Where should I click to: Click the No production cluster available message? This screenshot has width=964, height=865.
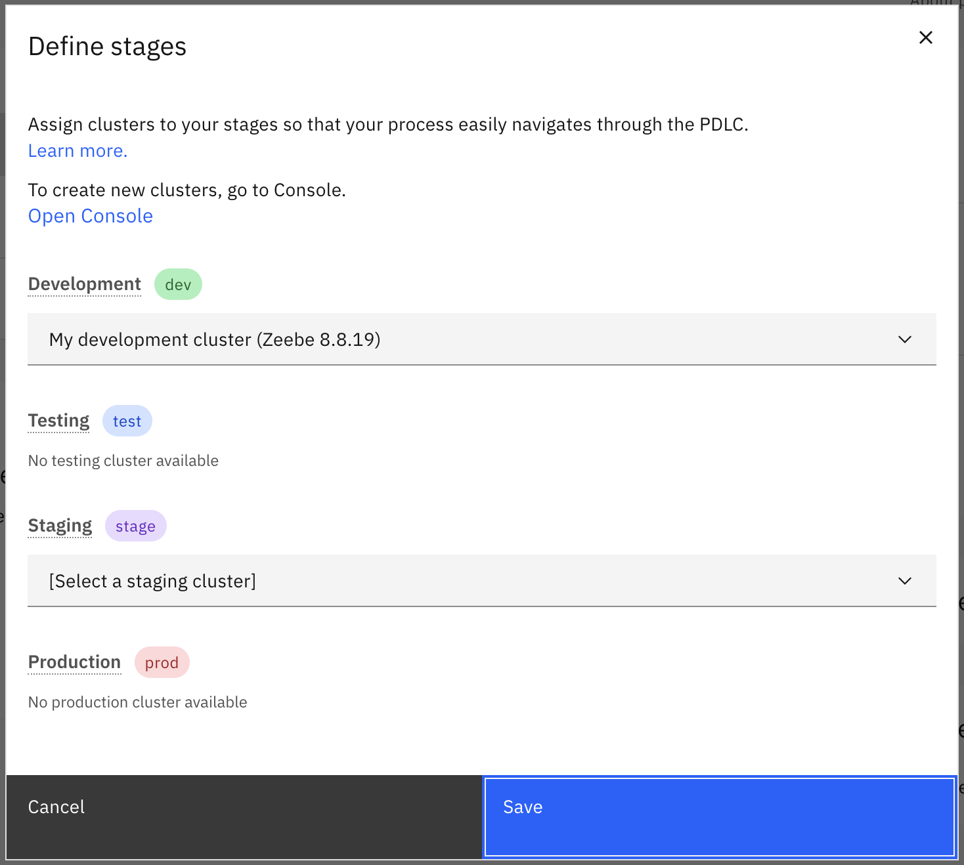(138, 702)
